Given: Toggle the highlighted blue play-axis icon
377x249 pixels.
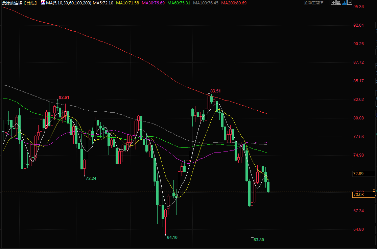Looking at the screenshot, I should 344,3.
